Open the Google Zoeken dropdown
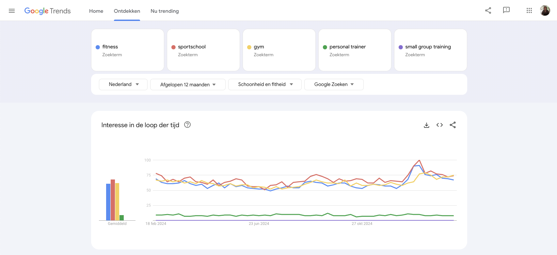Image resolution: width=557 pixels, height=255 pixels. (334, 84)
